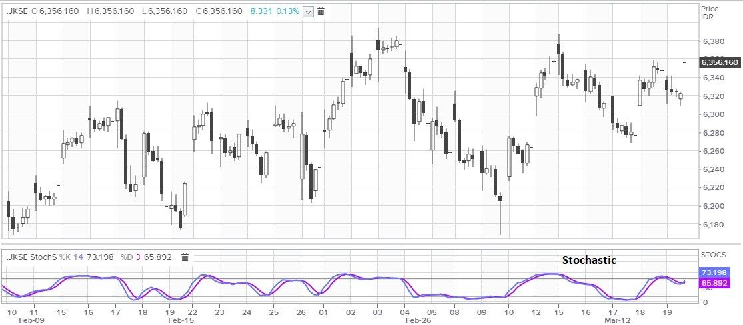
Task: Remove the StochS indicator using its trash icon
Action: (x=185, y=257)
